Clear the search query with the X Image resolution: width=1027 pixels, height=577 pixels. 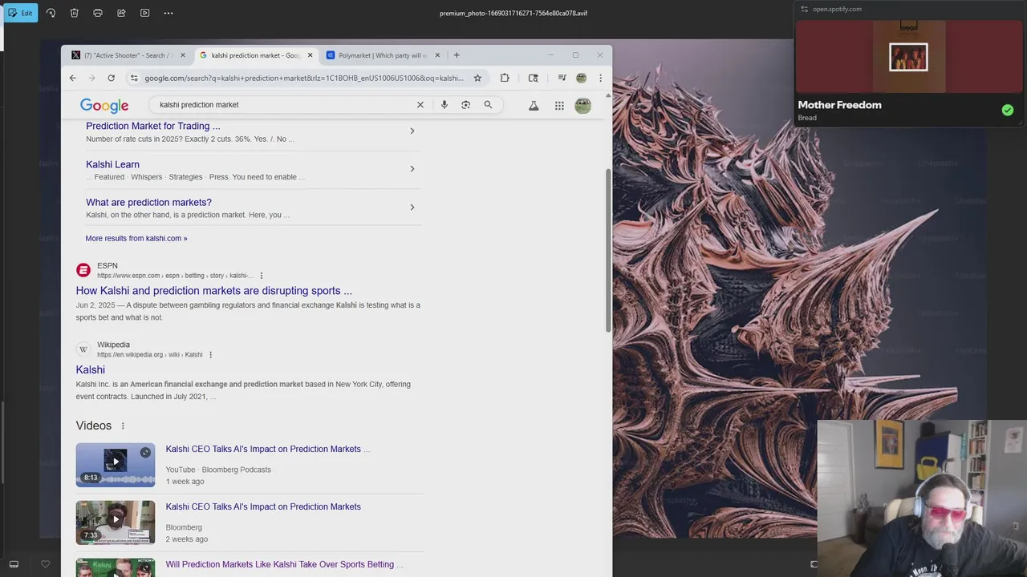click(420, 105)
